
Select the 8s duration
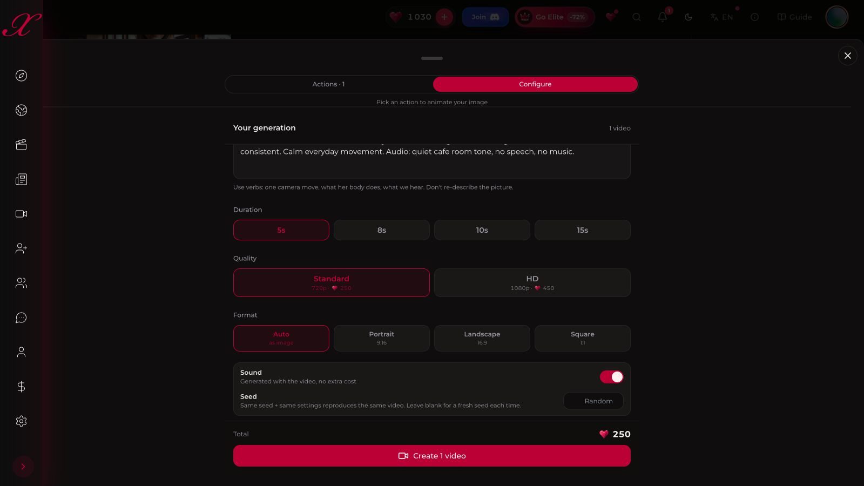[x=382, y=230]
